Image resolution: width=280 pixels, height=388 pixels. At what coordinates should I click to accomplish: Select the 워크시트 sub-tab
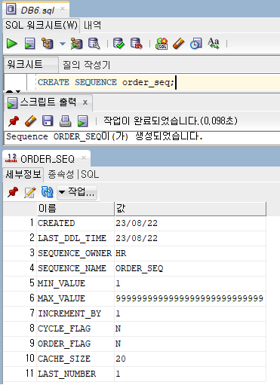[31, 65]
